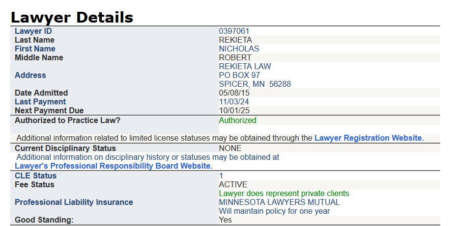Select Lawyer does represent private clients text
This screenshot has width=456, height=226.
point(284,194)
